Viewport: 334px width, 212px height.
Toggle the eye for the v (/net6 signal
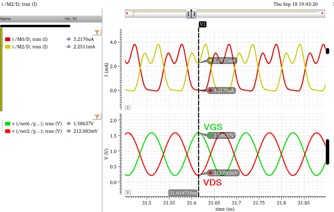click(x=69, y=124)
